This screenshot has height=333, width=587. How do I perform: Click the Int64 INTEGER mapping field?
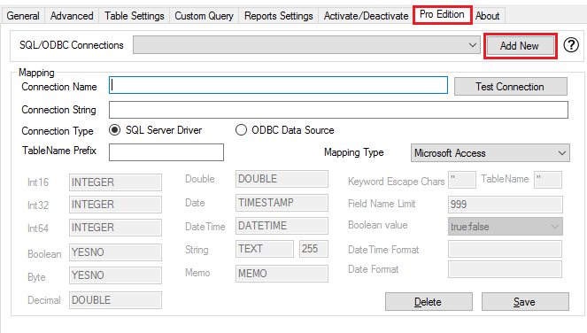(115, 228)
